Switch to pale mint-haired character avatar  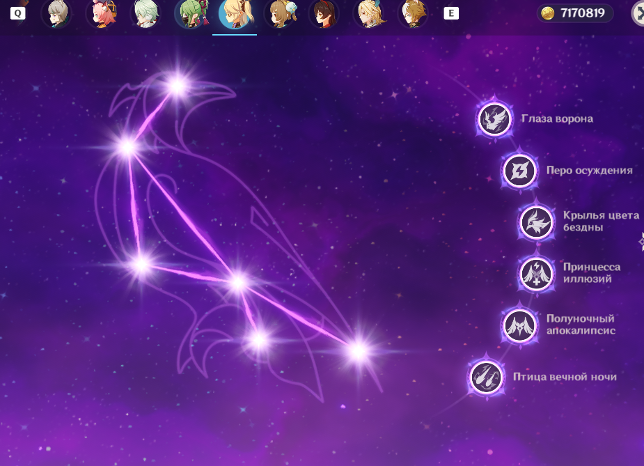tap(146, 14)
